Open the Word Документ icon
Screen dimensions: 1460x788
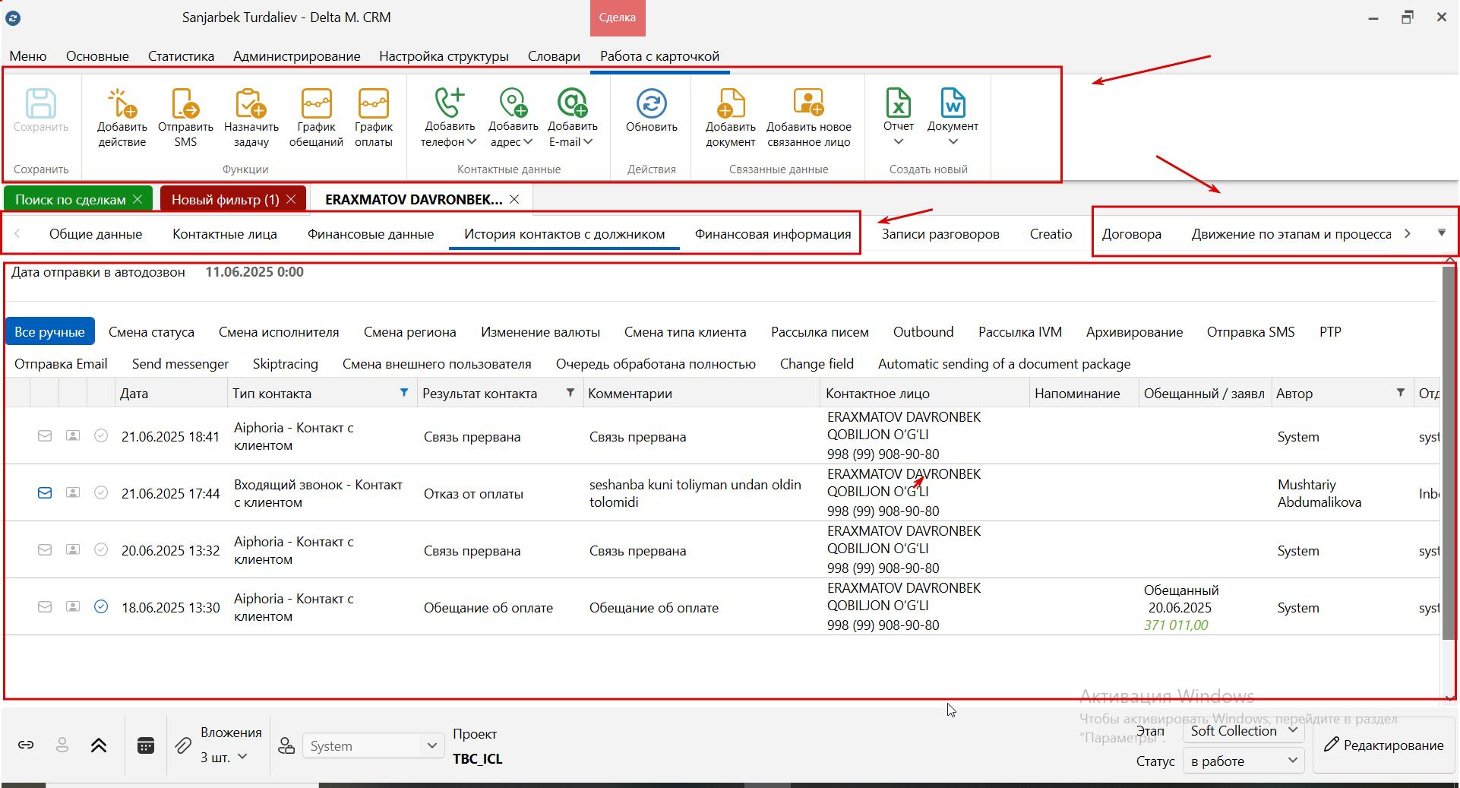953,103
